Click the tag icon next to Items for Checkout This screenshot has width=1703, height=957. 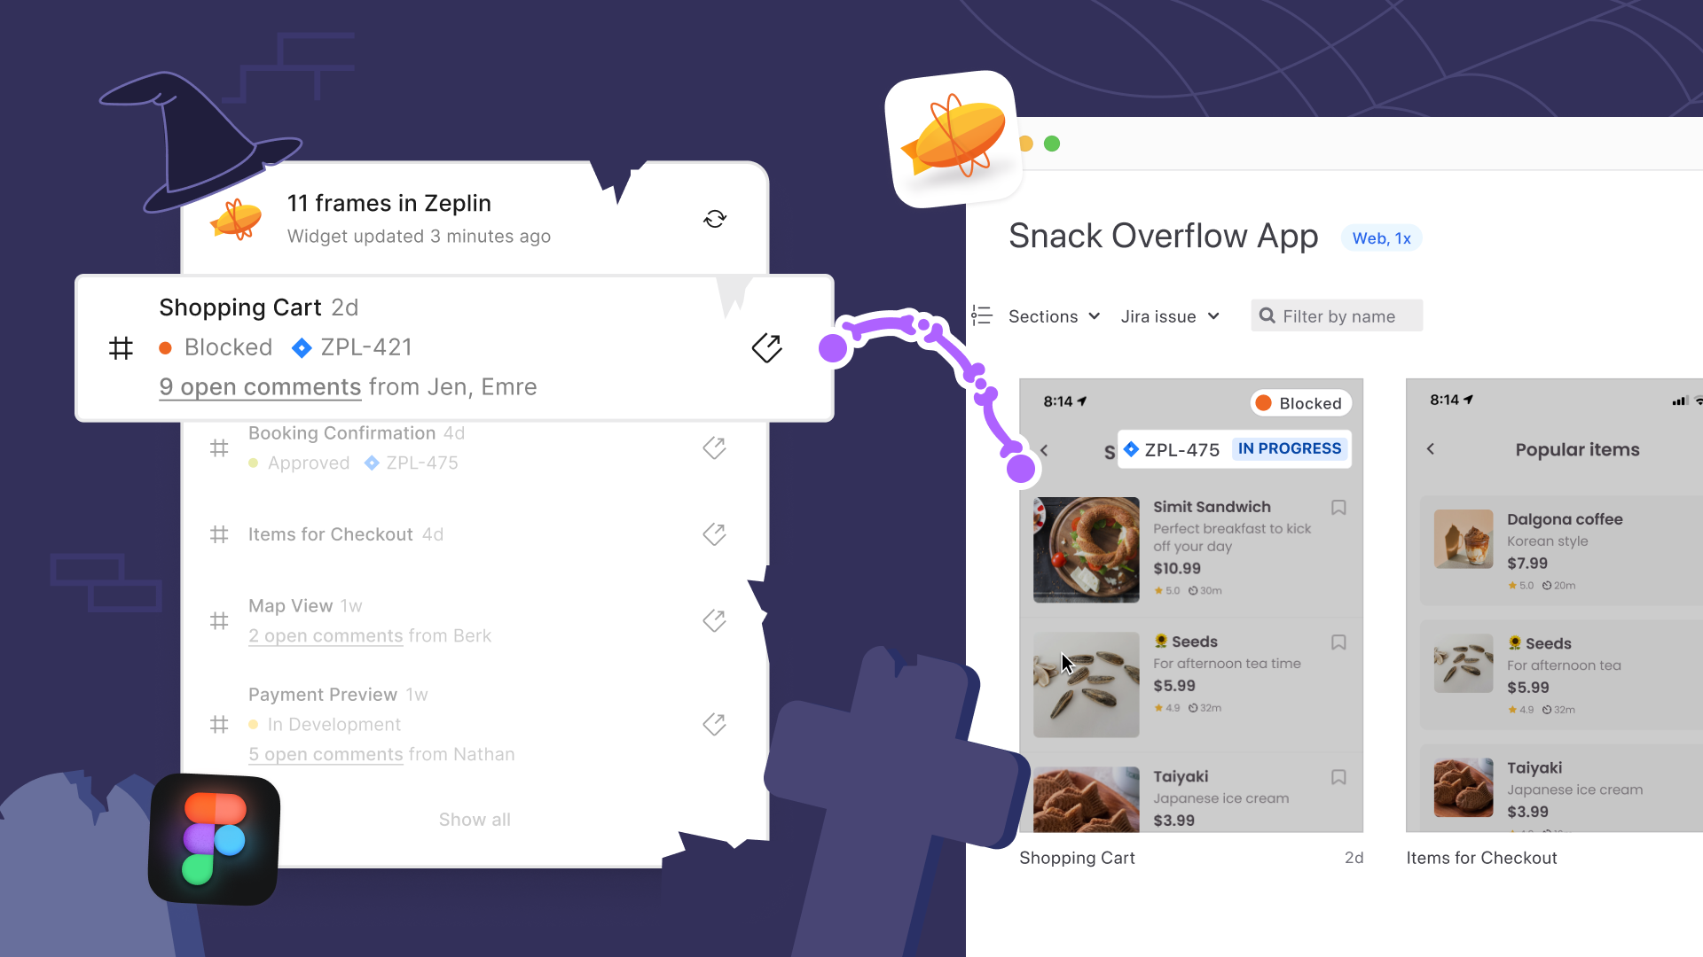pyautogui.click(x=715, y=534)
